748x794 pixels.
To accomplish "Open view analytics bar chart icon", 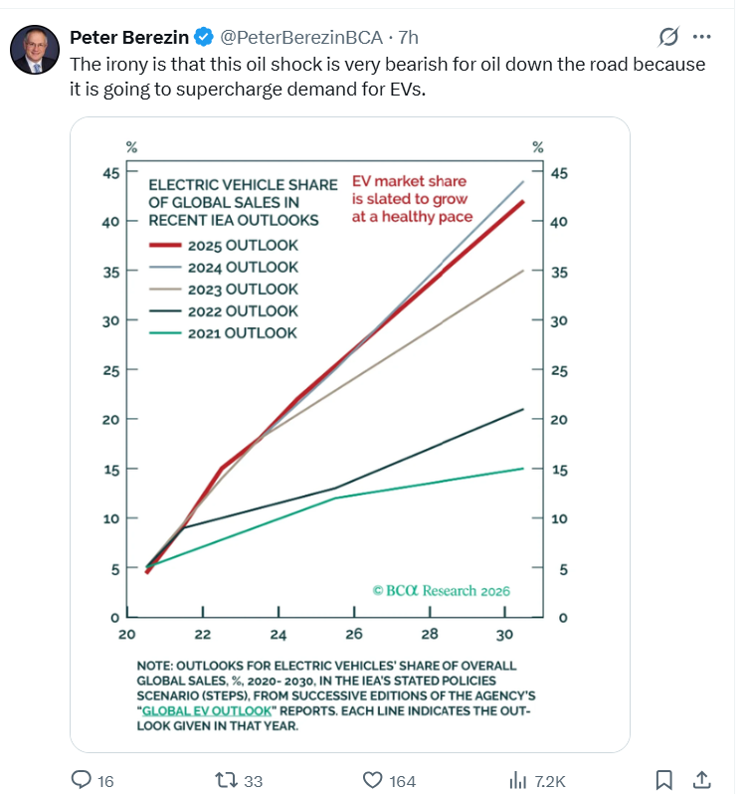I will tap(518, 780).
